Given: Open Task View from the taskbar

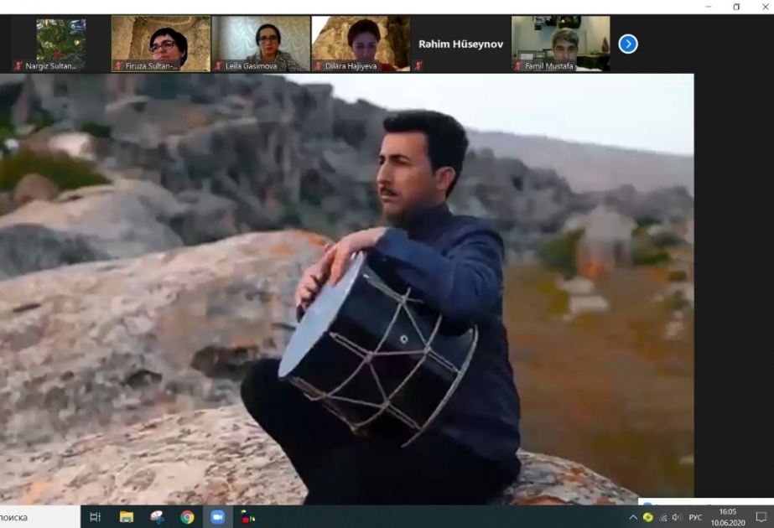Looking at the screenshot, I should pos(96,516).
